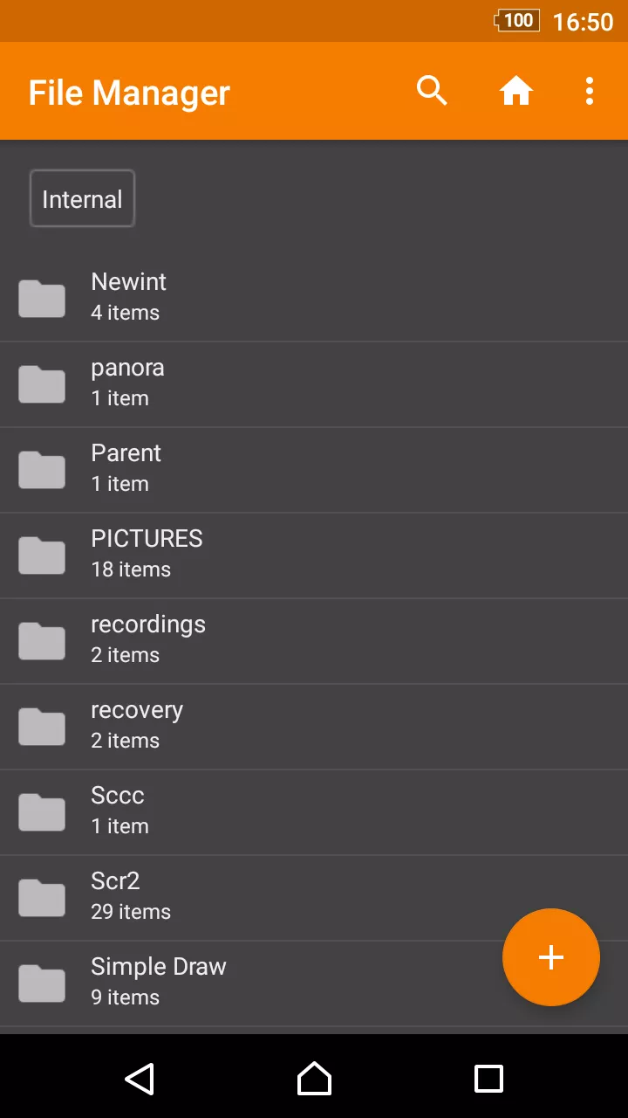Viewport: 628px width, 1118px height.
Task: Open the search magnifier icon
Action: pos(432,91)
